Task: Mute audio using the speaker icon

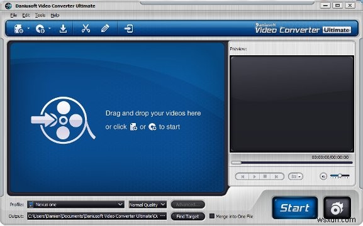Action: [323, 176]
